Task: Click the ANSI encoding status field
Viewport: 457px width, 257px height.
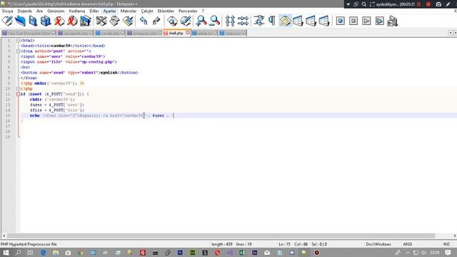Action: (x=408, y=244)
